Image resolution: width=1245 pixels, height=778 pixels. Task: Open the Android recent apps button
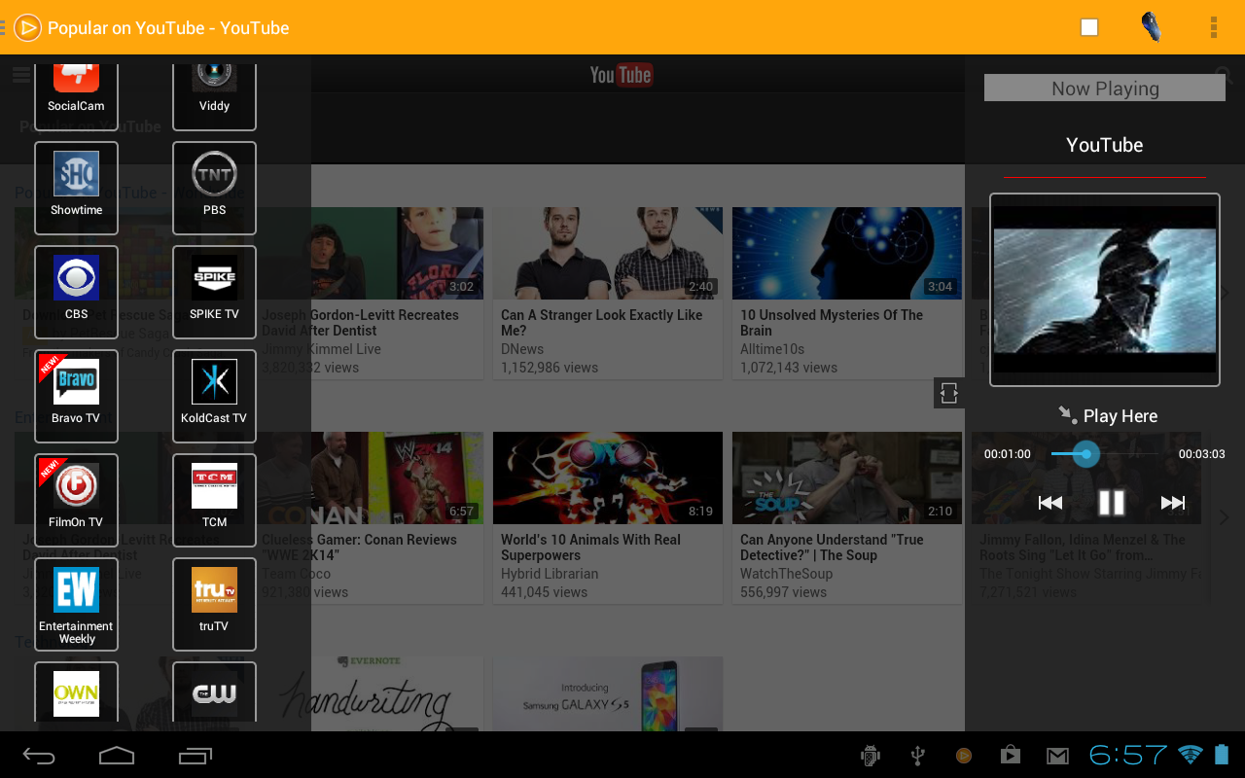[196, 756]
